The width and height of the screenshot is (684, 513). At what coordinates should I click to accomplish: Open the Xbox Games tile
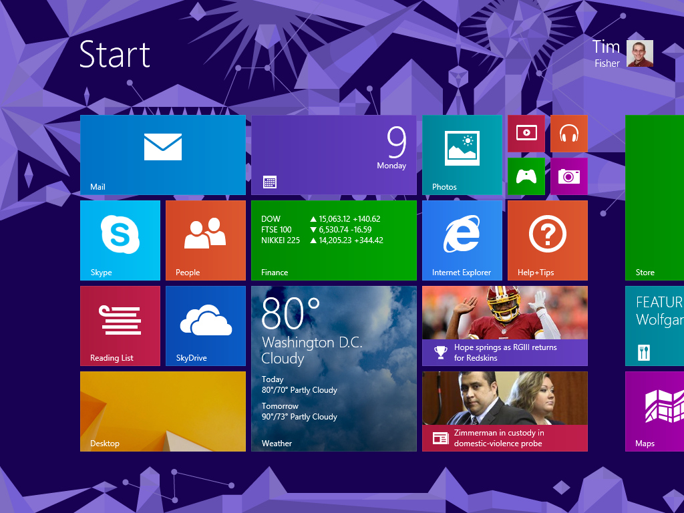coord(526,176)
